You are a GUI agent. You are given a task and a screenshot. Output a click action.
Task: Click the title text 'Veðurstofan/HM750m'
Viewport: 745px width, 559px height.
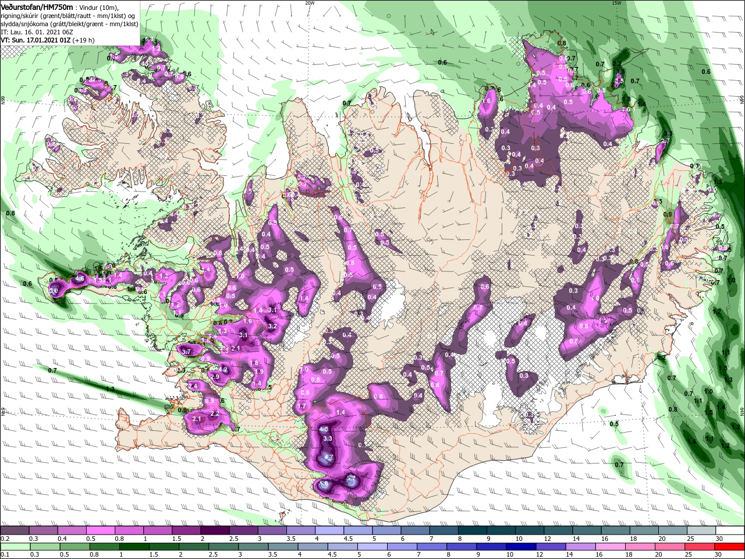[x=37, y=6]
